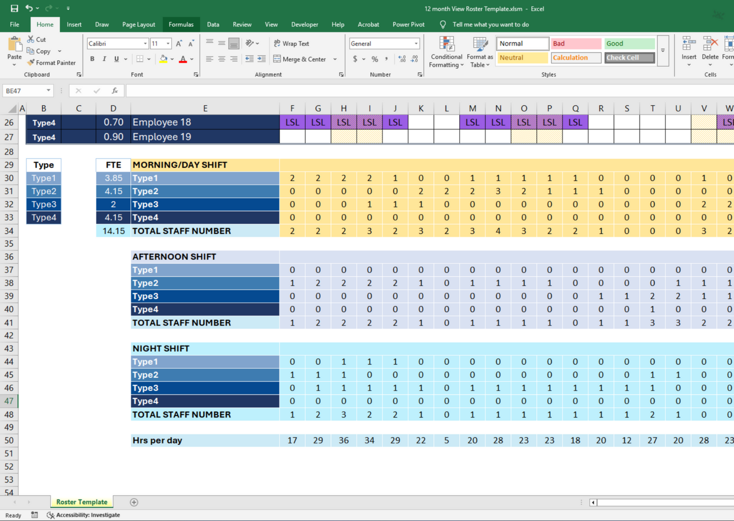Toggle Wrap Text option

[x=292, y=44]
